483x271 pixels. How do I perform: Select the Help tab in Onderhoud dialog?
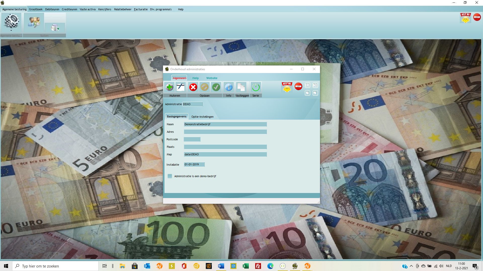195,78
